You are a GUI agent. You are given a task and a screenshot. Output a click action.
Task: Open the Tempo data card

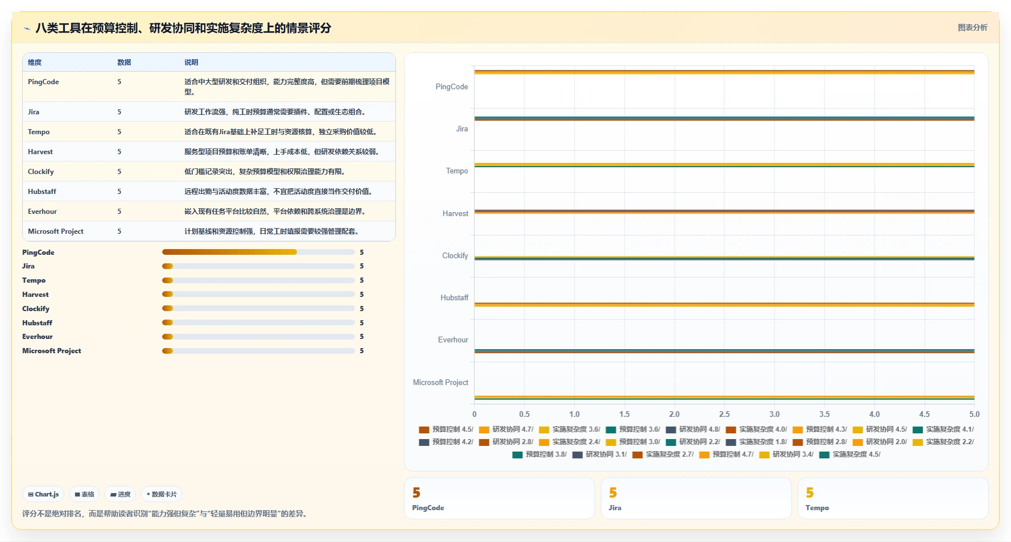click(x=893, y=498)
